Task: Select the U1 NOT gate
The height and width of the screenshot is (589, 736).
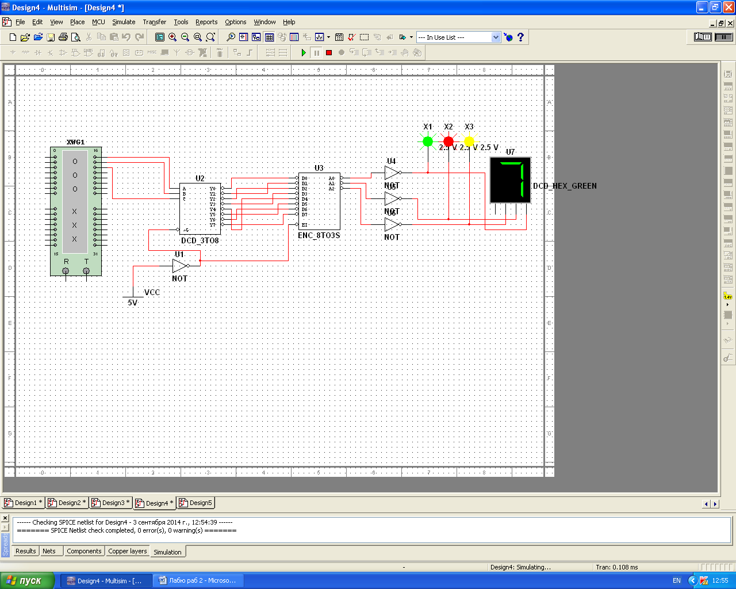Action: (181, 266)
